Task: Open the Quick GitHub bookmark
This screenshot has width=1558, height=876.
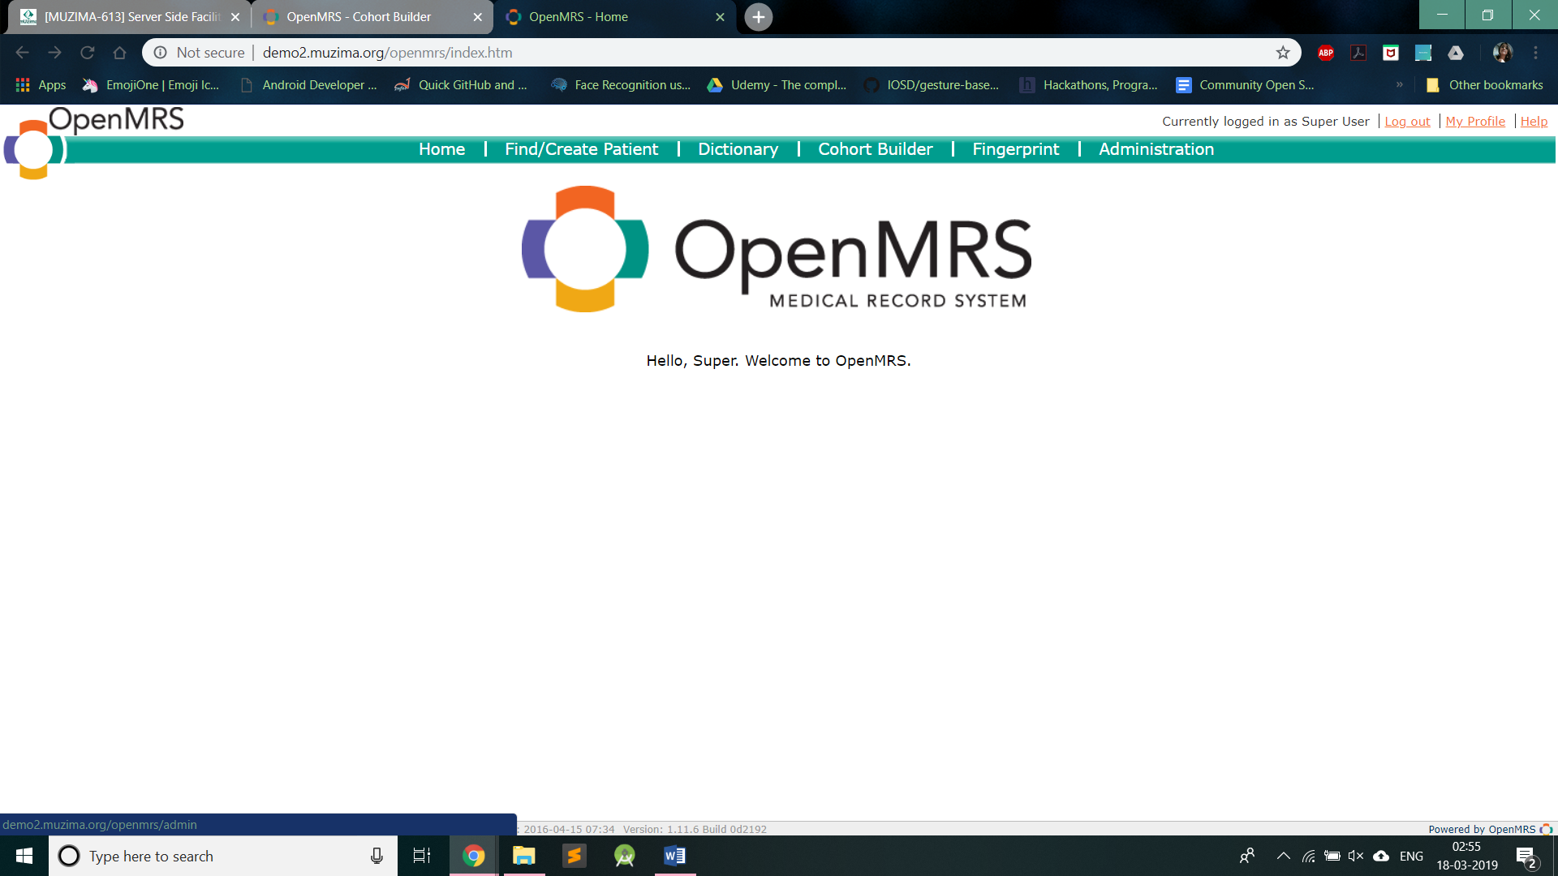Action: [461, 85]
